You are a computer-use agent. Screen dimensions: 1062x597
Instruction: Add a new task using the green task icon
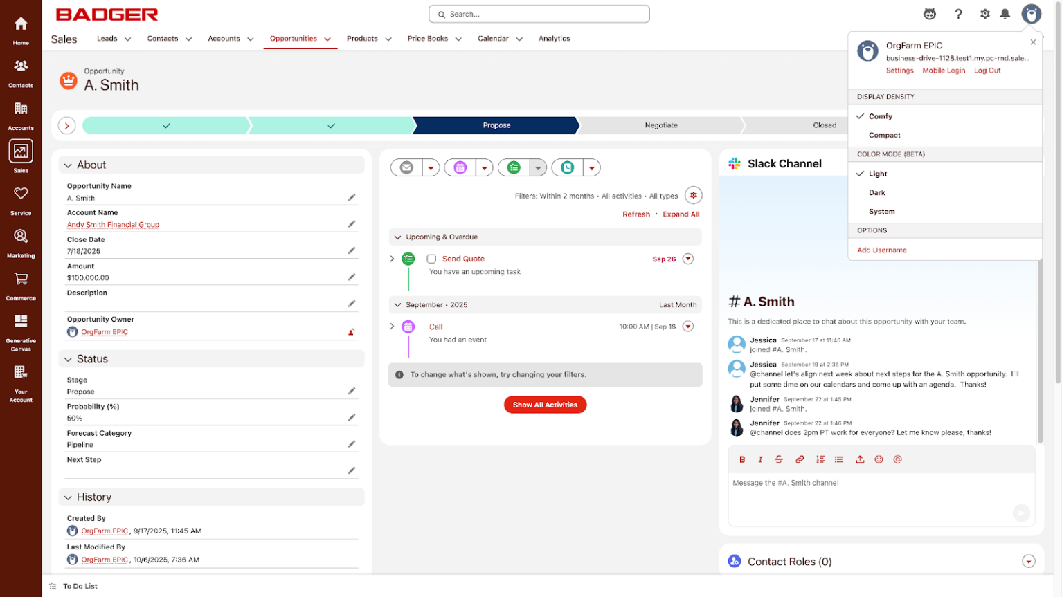tap(514, 167)
